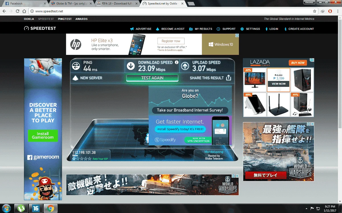Viewport: 342px width, 213px height.
Task: Open MY RESULTS page
Action: (201, 29)
